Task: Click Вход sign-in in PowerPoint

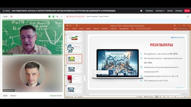Action: [x=175, y=29]
